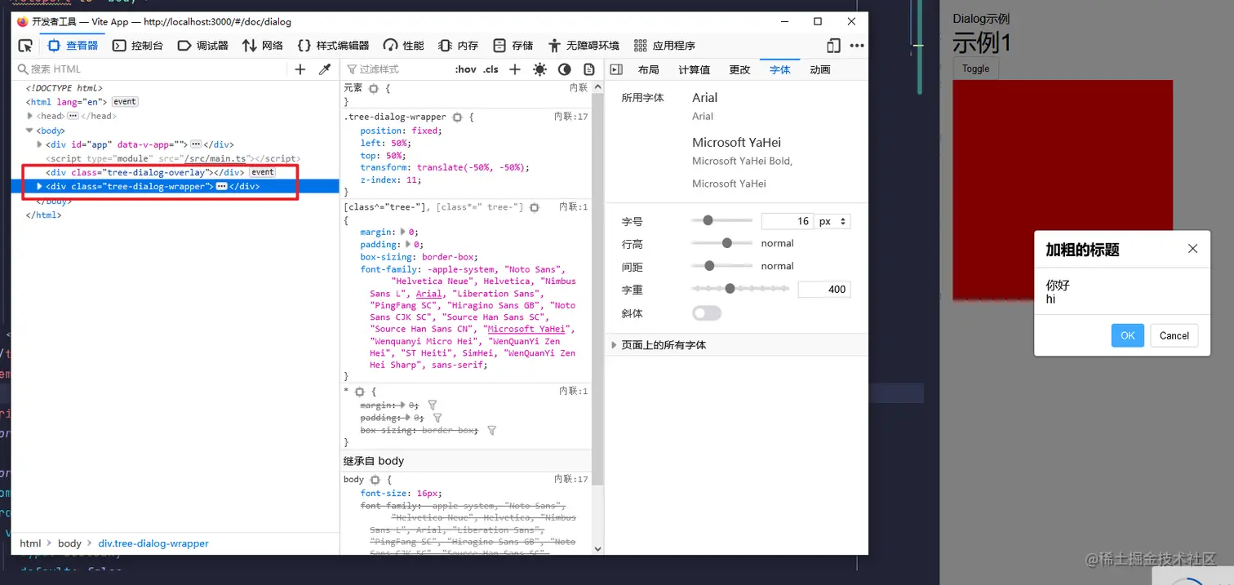The height and width of the screenshot is (585, 1234).
Task: Open the 无障碍环境 accessibility panel
Action: [x=584, y=46]
